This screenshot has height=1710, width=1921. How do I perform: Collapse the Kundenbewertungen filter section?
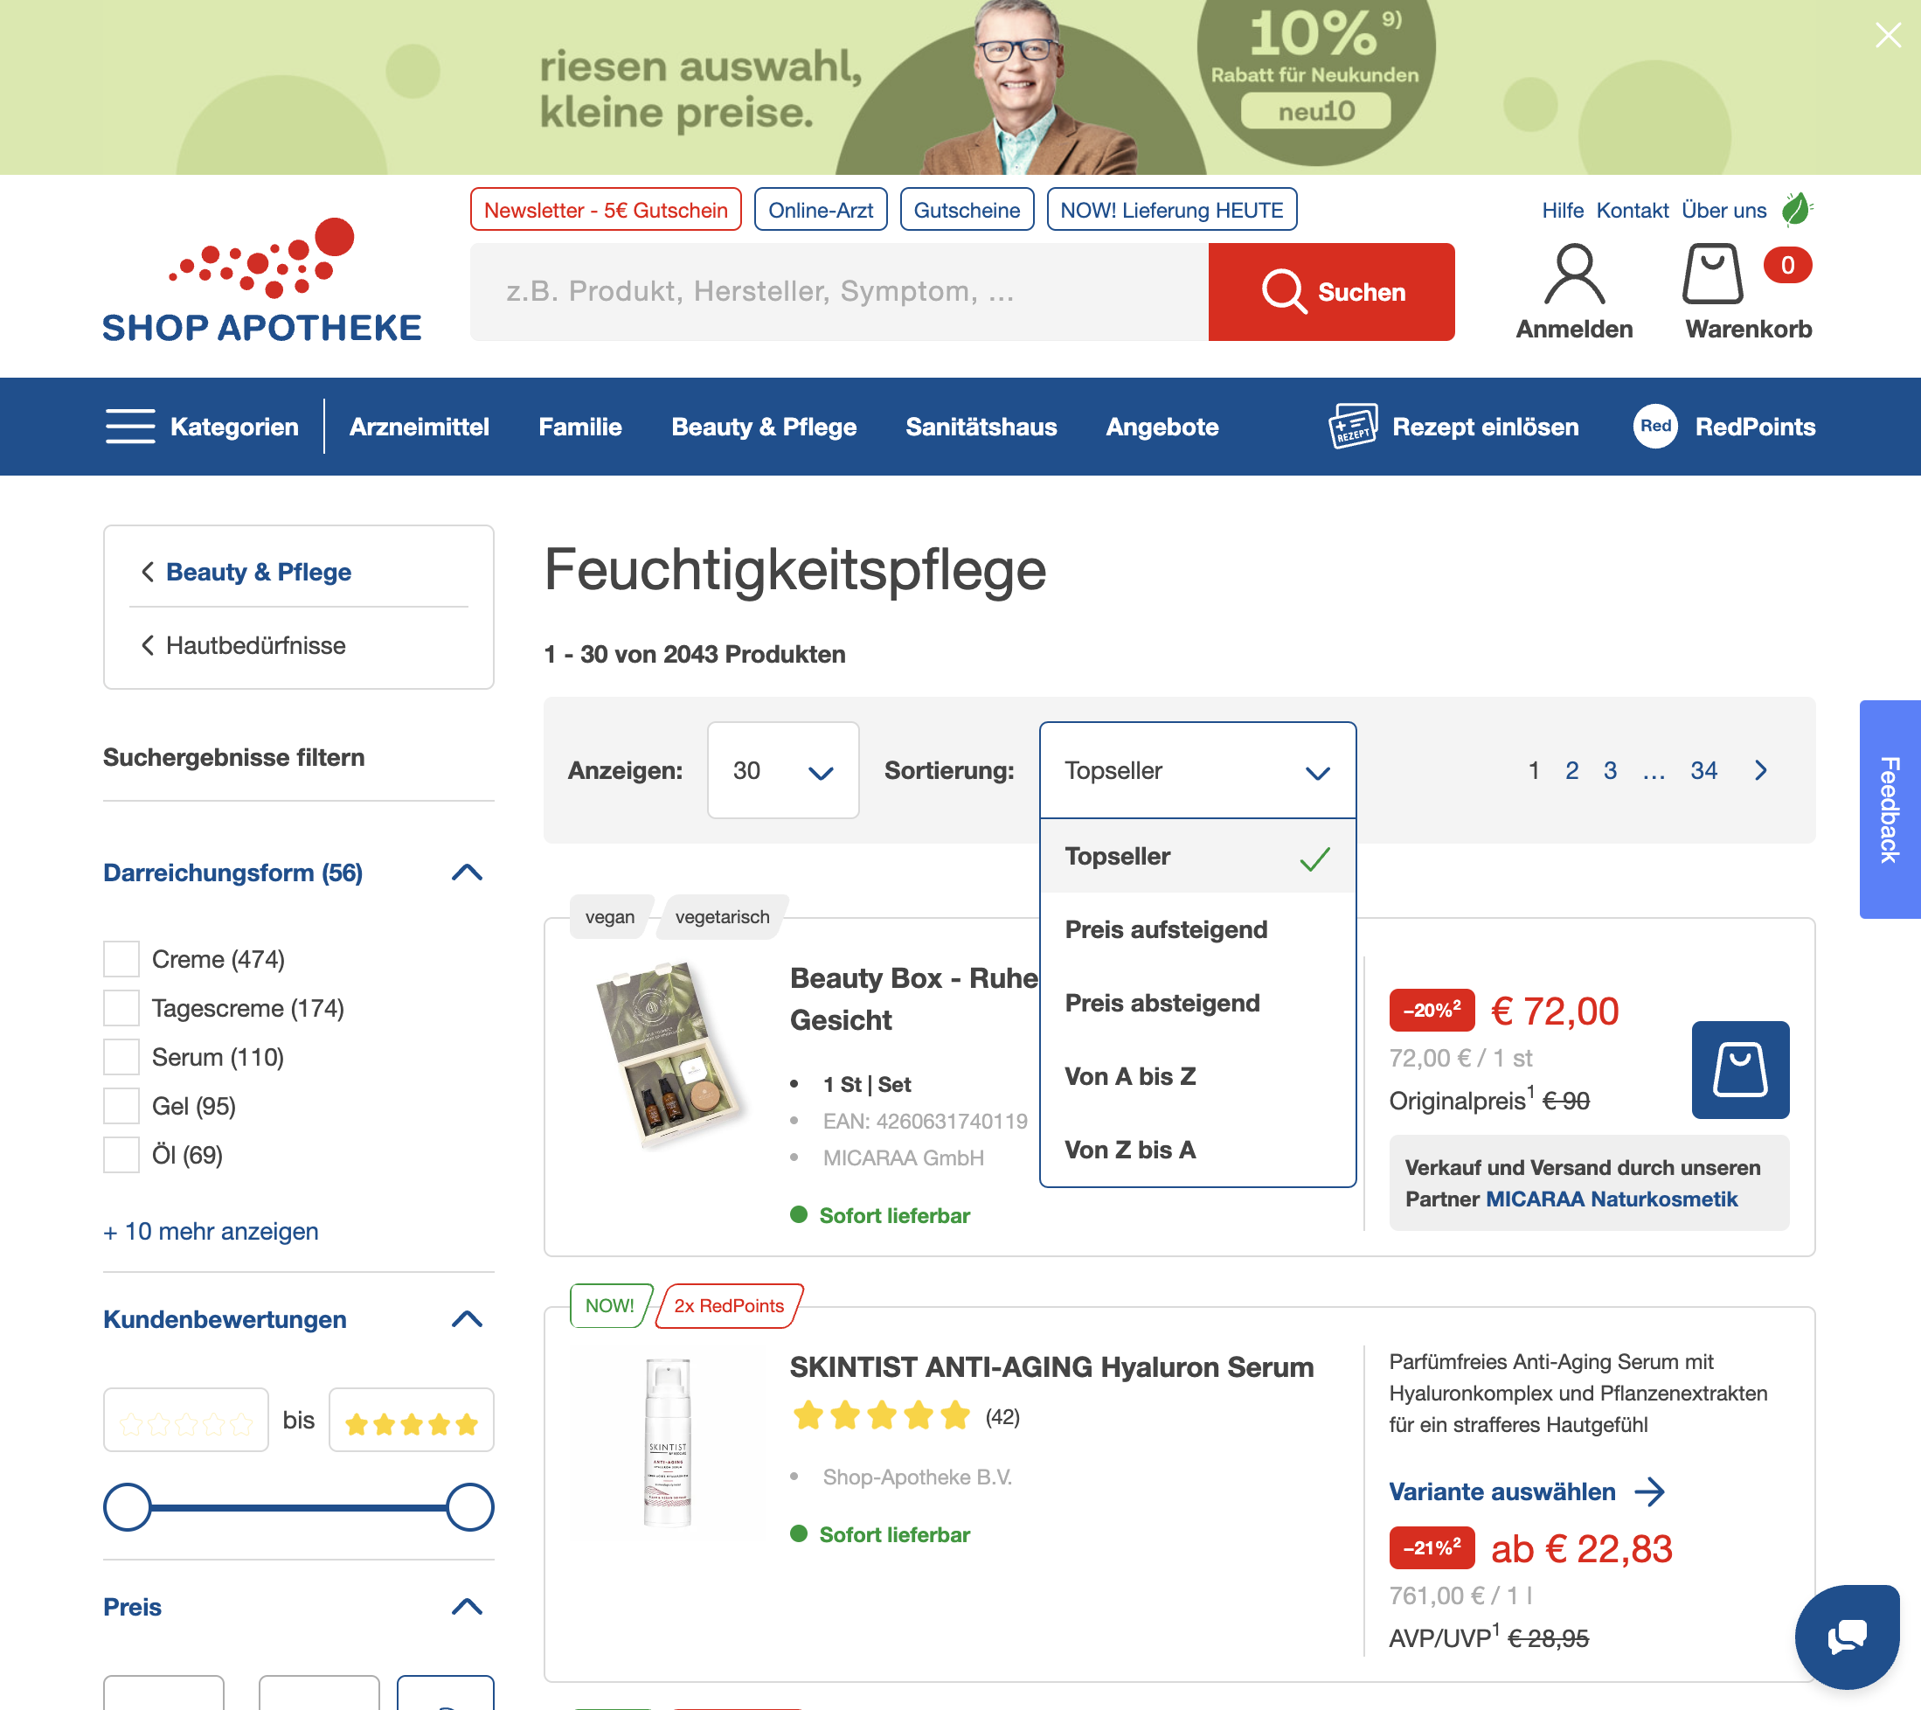[466, 1319]
